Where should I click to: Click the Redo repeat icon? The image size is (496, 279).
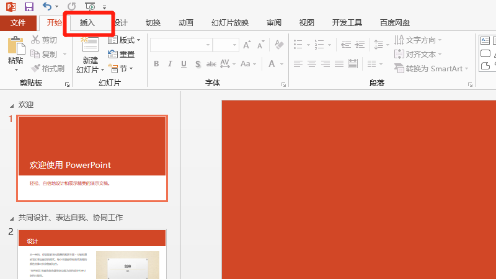tap(72, 6)
